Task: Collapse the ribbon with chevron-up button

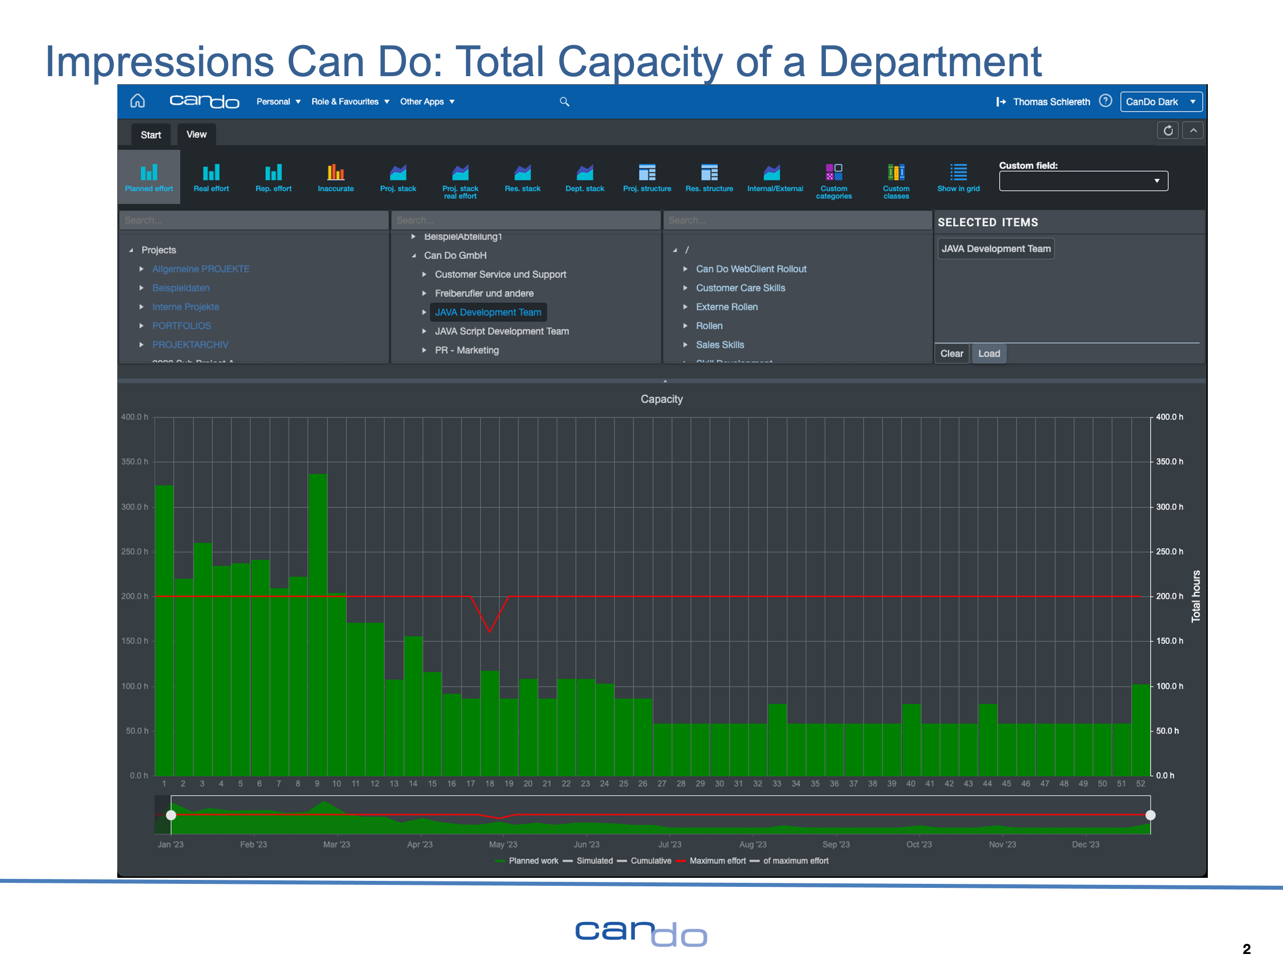Action: click(1193, 130)
